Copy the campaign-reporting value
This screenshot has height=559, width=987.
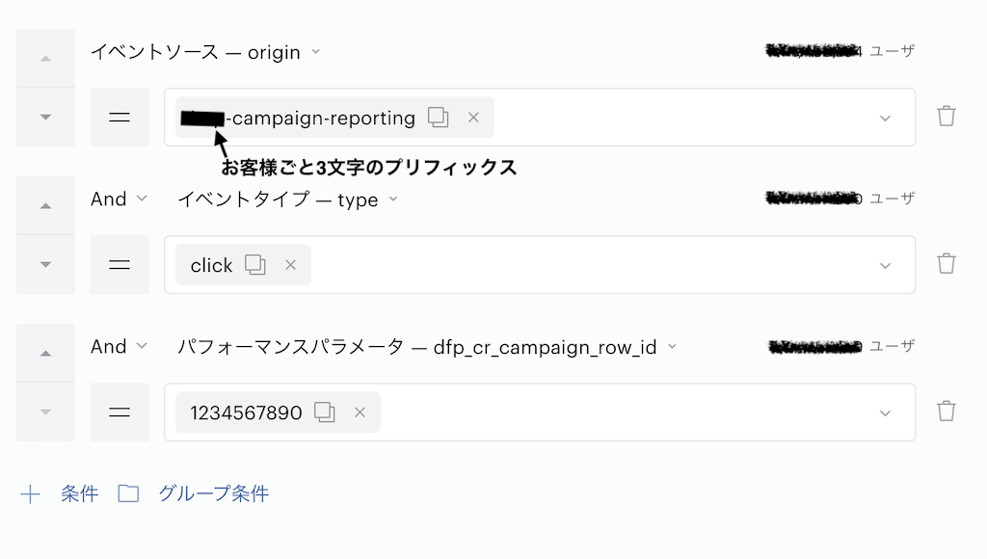click(439, 117)
